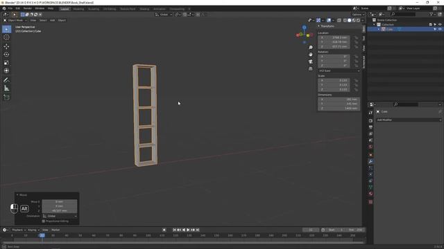Open the timeline Marker menu
Viewport: 444px width, 249px height.
pos(55,230)
